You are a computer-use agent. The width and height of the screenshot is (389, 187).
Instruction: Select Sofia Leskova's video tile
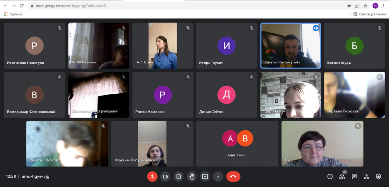[x=99, y=46]
